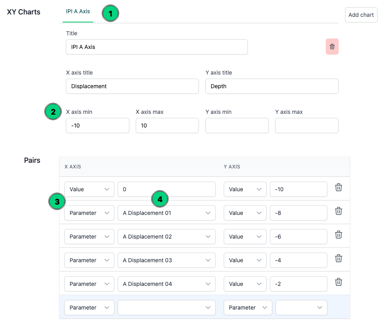
Task: Open Y axis type dropdown beside -6
Action: (245, 237)
